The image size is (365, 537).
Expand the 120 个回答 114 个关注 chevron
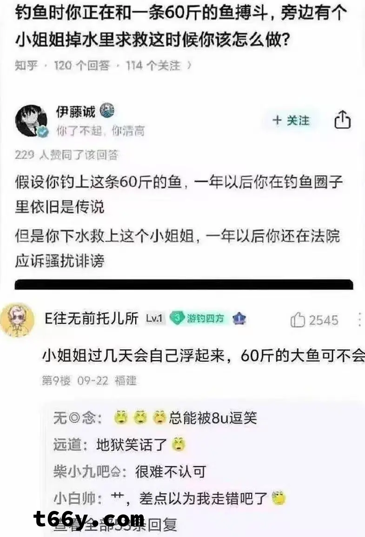pos(190,65)
